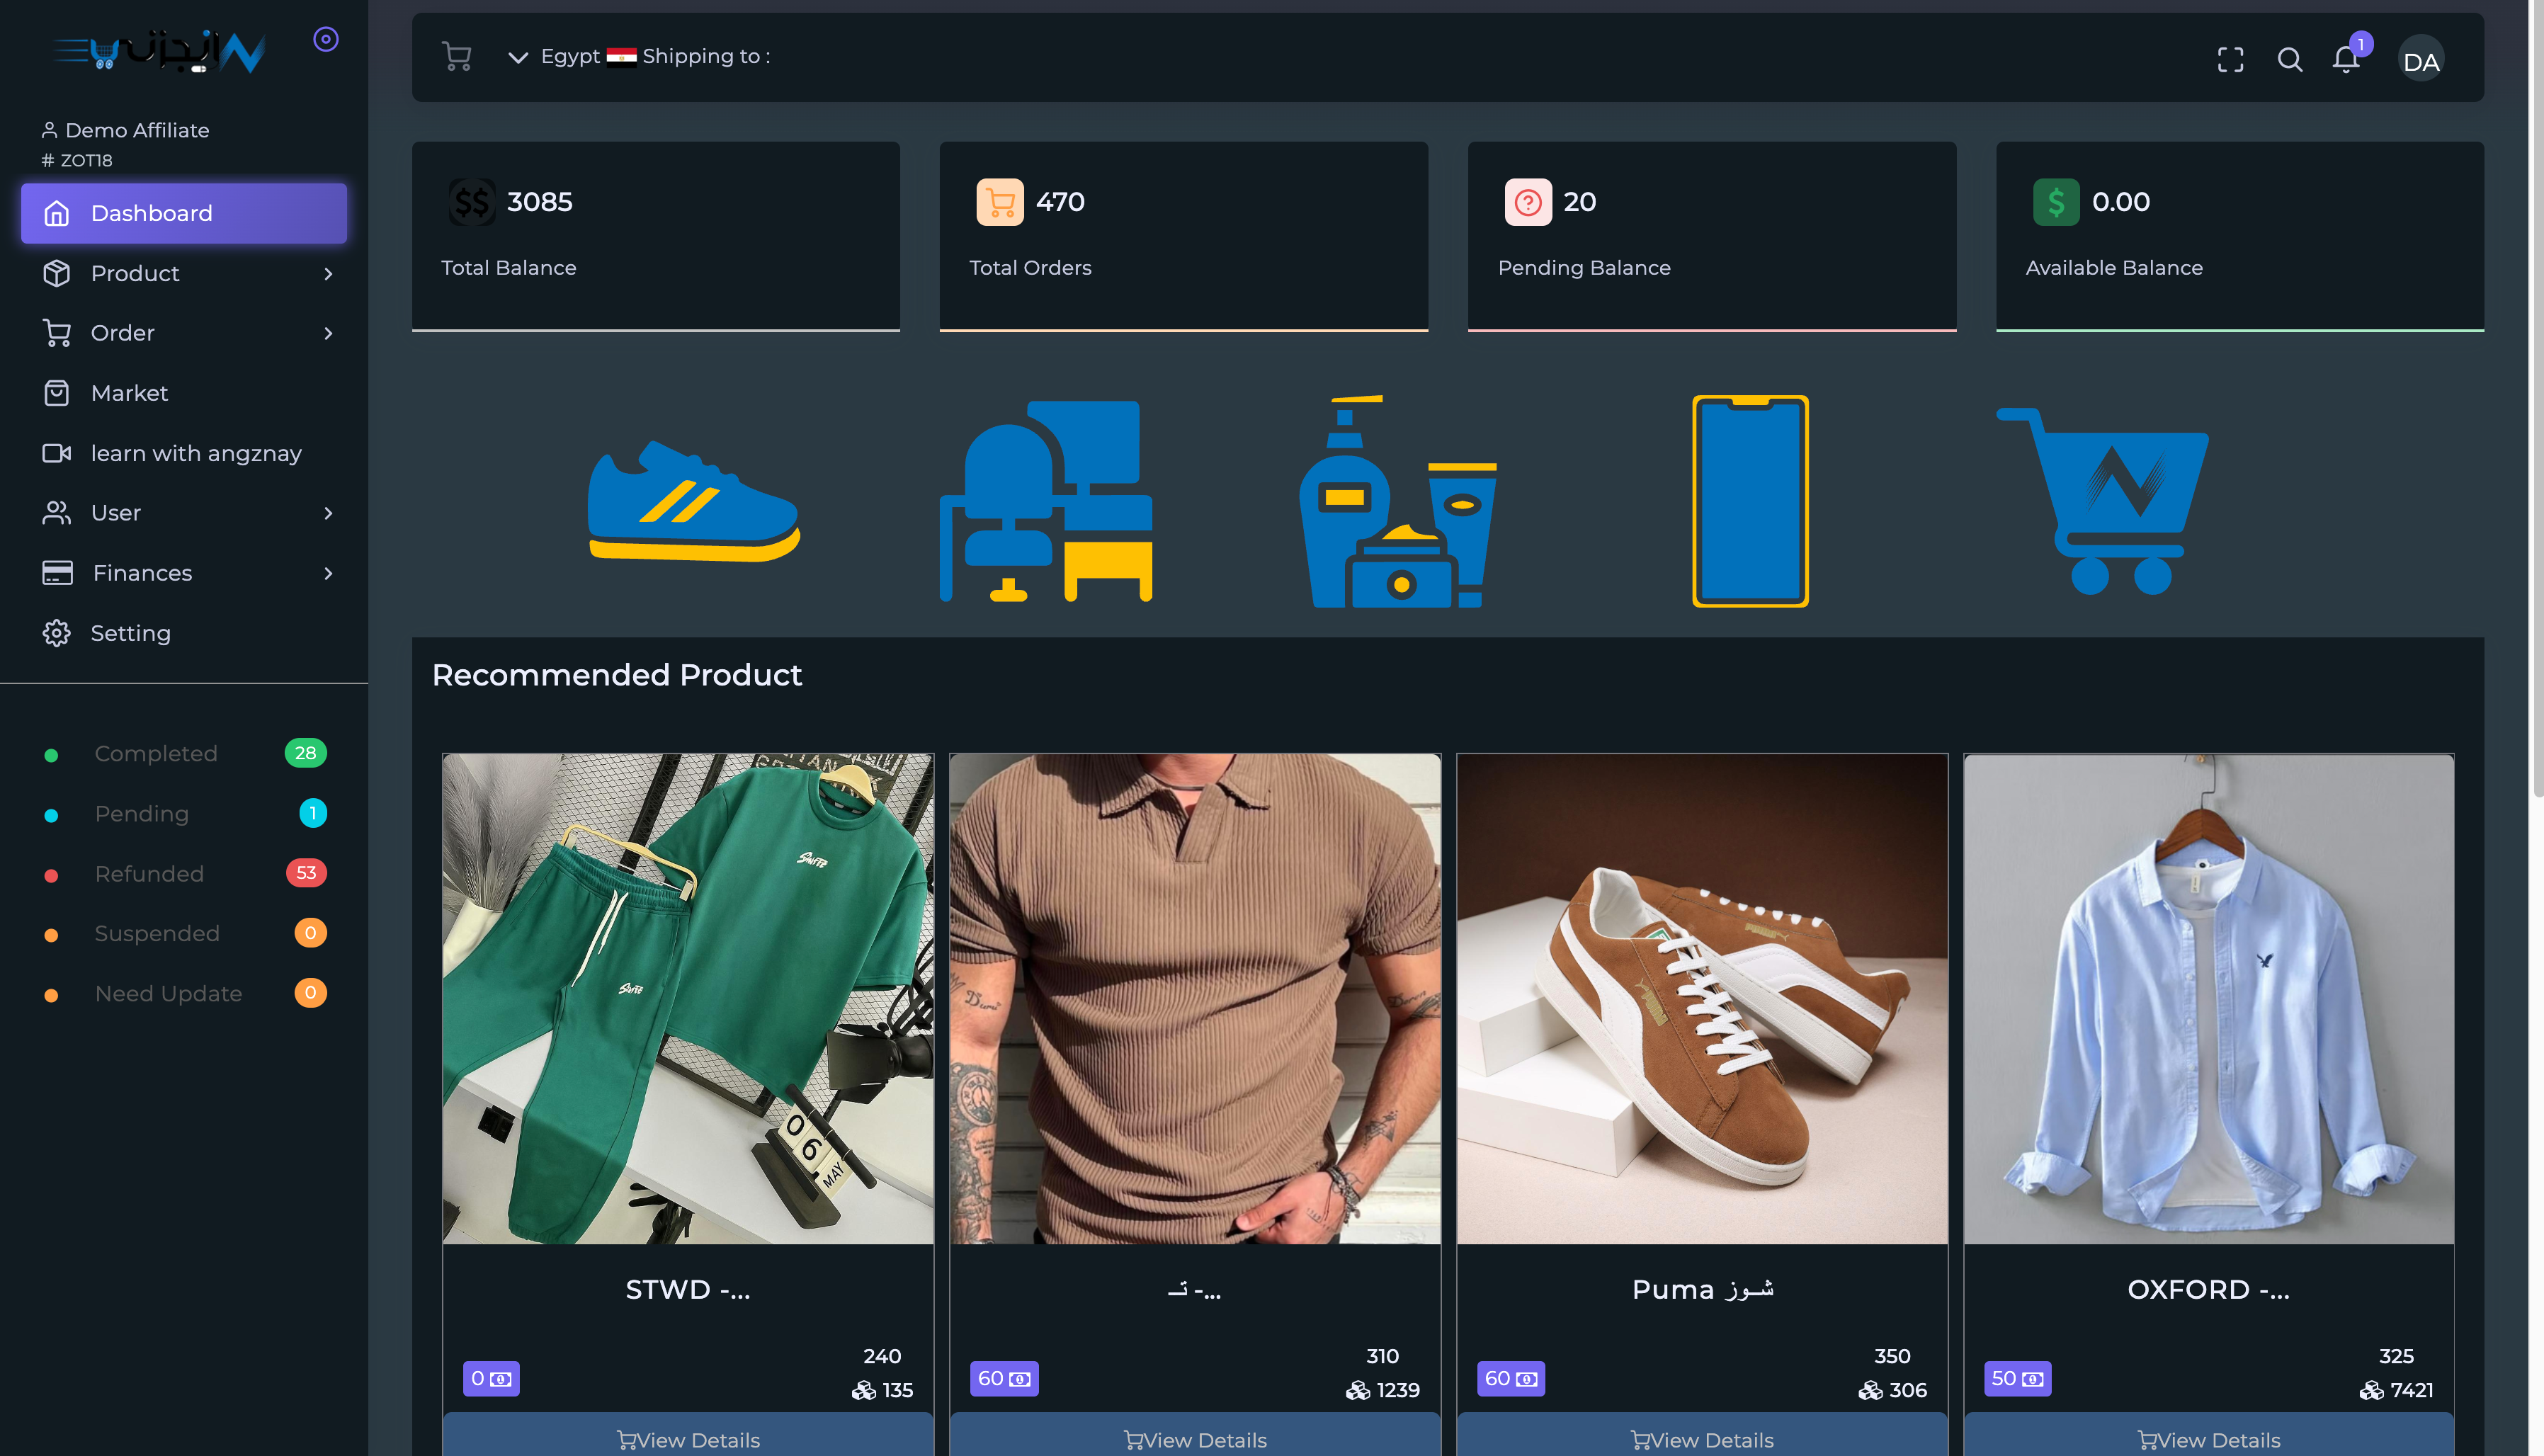The width and height of the screenshot is (2544, 1456).
Task: Select the shopping cart logo category icon
Action: click(2103, 501)
